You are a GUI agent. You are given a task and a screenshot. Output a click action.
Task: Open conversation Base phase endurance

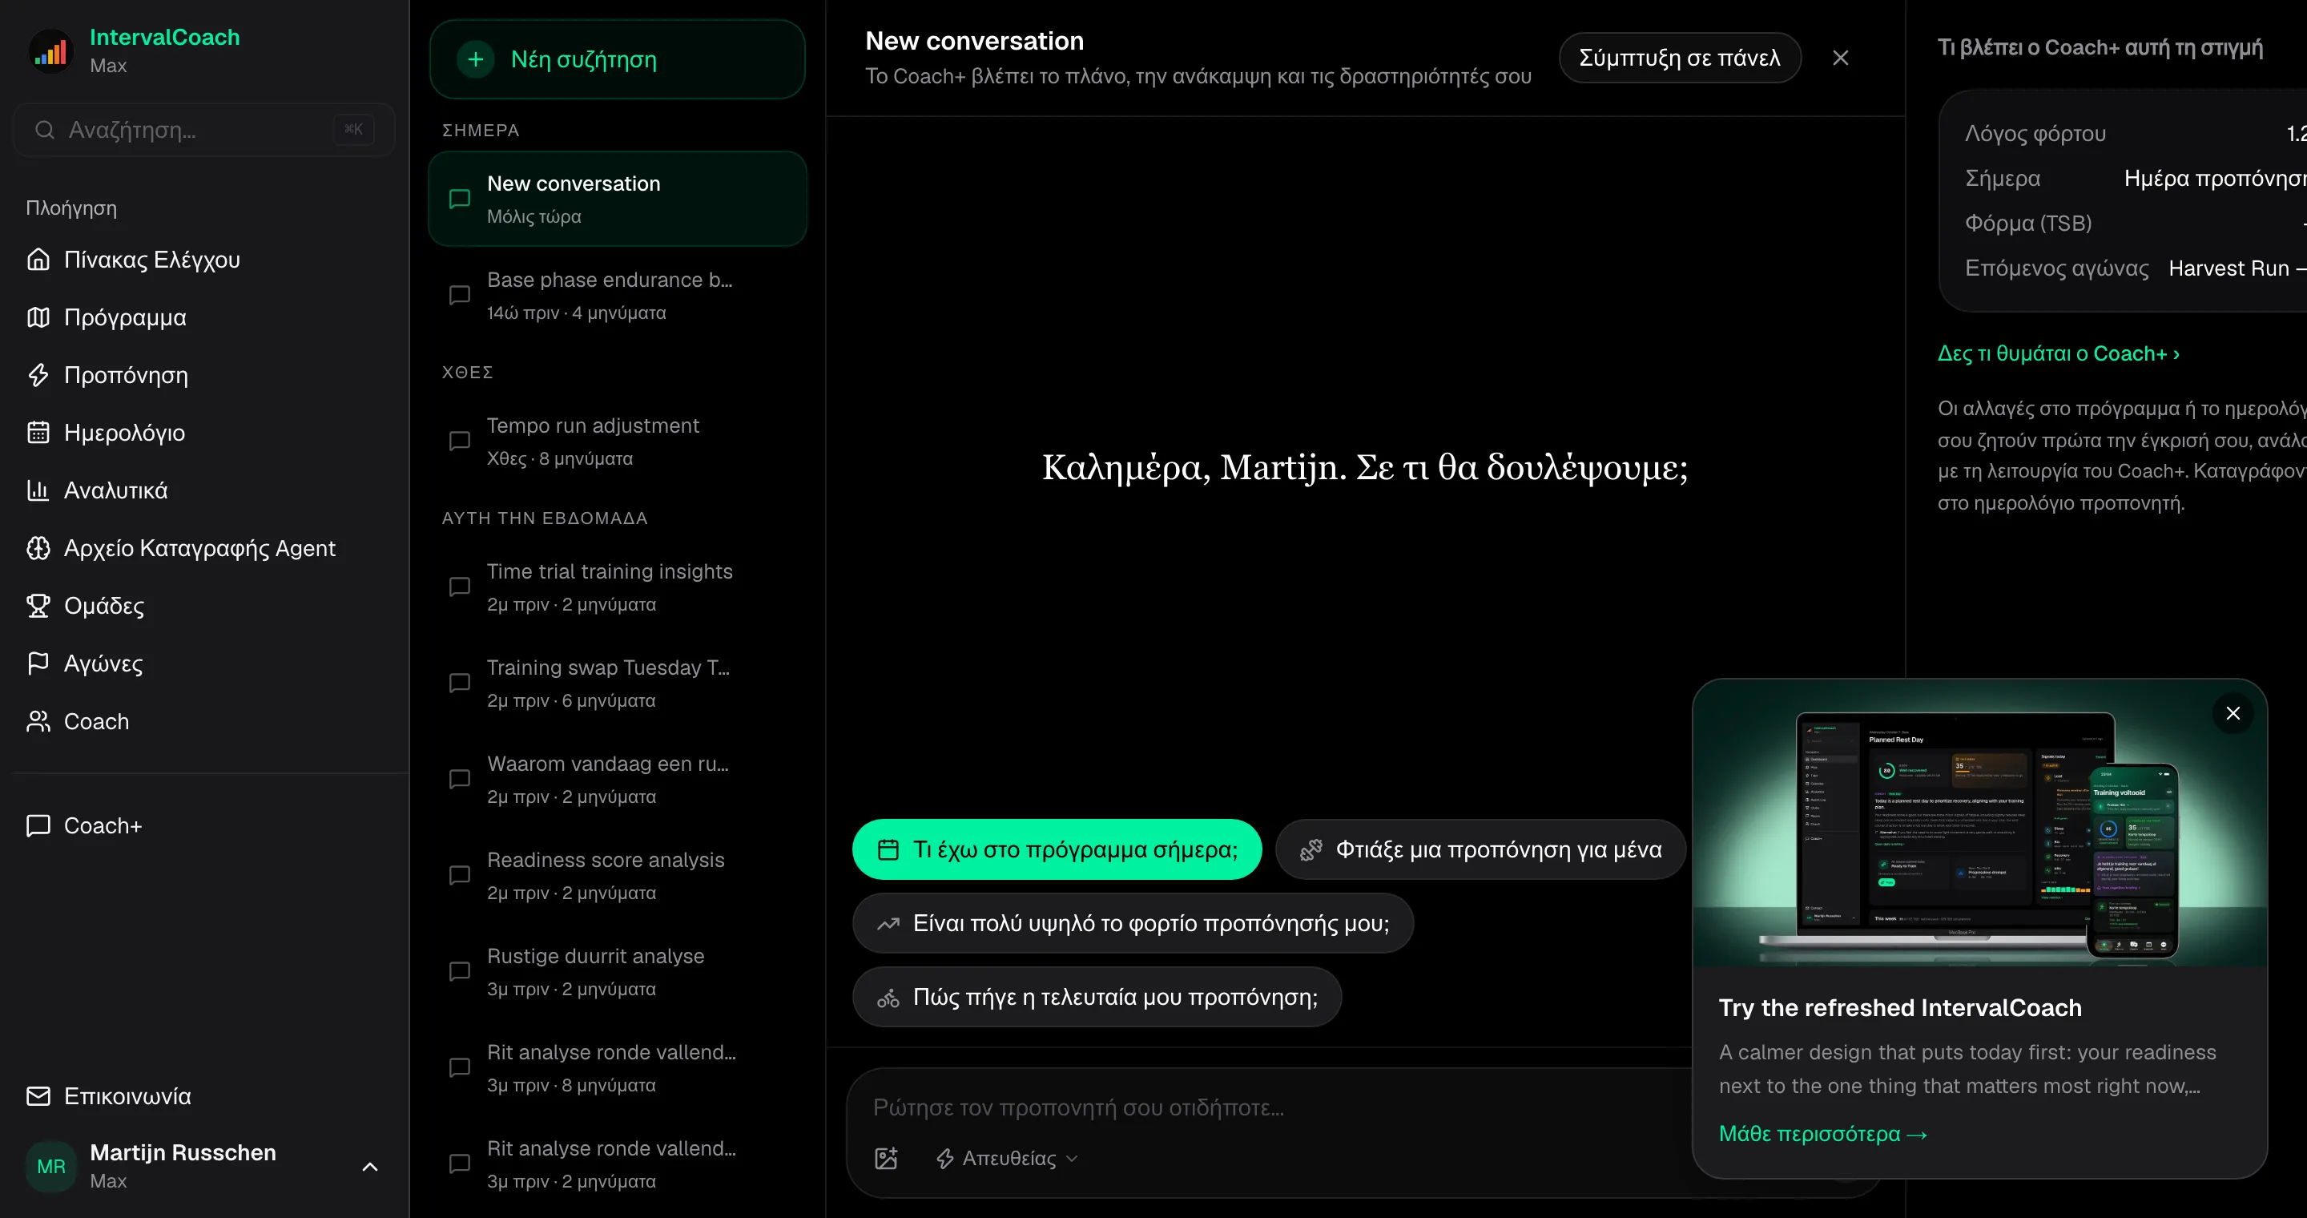[617, 296]
